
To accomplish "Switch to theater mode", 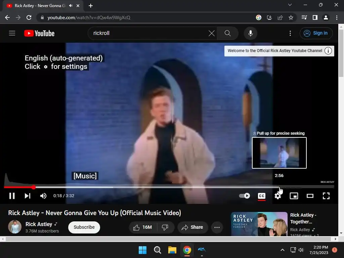I will pos(310,196).
